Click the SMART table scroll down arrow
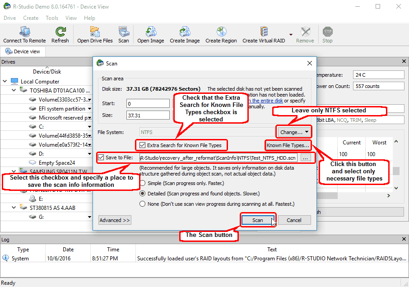Screen dimensions: 409x287 click(396, 188)
